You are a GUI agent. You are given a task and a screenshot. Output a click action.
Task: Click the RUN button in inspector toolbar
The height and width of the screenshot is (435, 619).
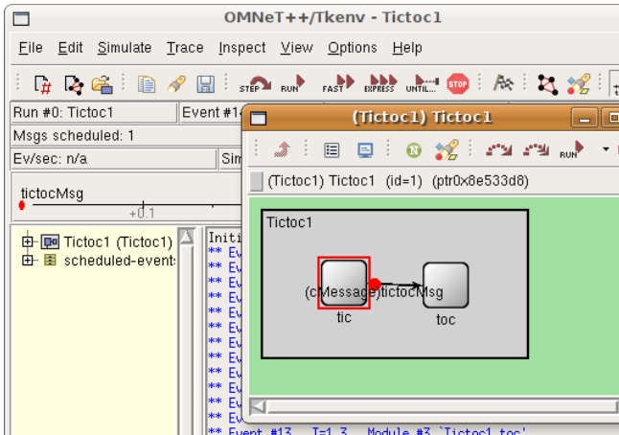point(572,149)
